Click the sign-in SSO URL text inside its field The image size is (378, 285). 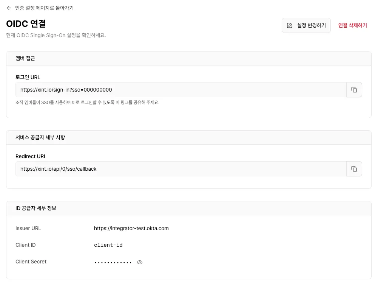(66, 90)
